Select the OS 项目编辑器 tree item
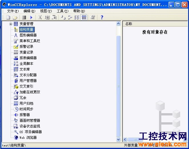The image size is (189, 149). (31, 132)
